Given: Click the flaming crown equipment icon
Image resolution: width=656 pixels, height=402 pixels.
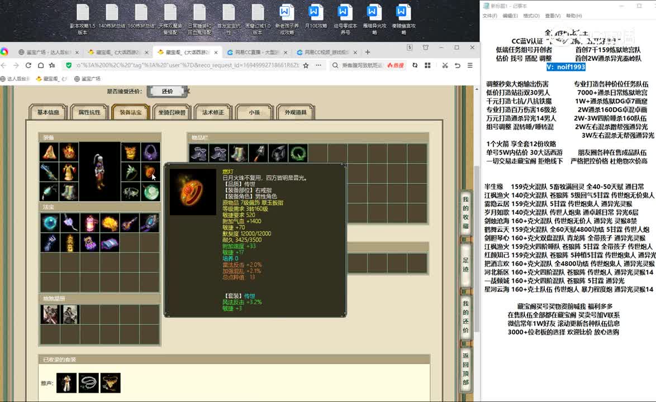Looking at the screenshot, I should [69, 152].
